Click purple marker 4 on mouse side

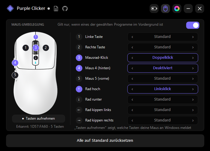coord(15,63)
